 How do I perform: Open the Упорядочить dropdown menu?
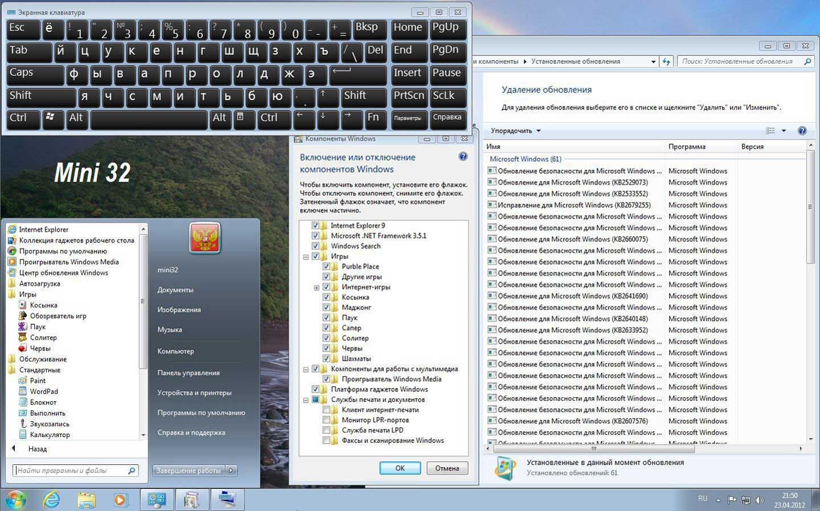tap(515, 131)
